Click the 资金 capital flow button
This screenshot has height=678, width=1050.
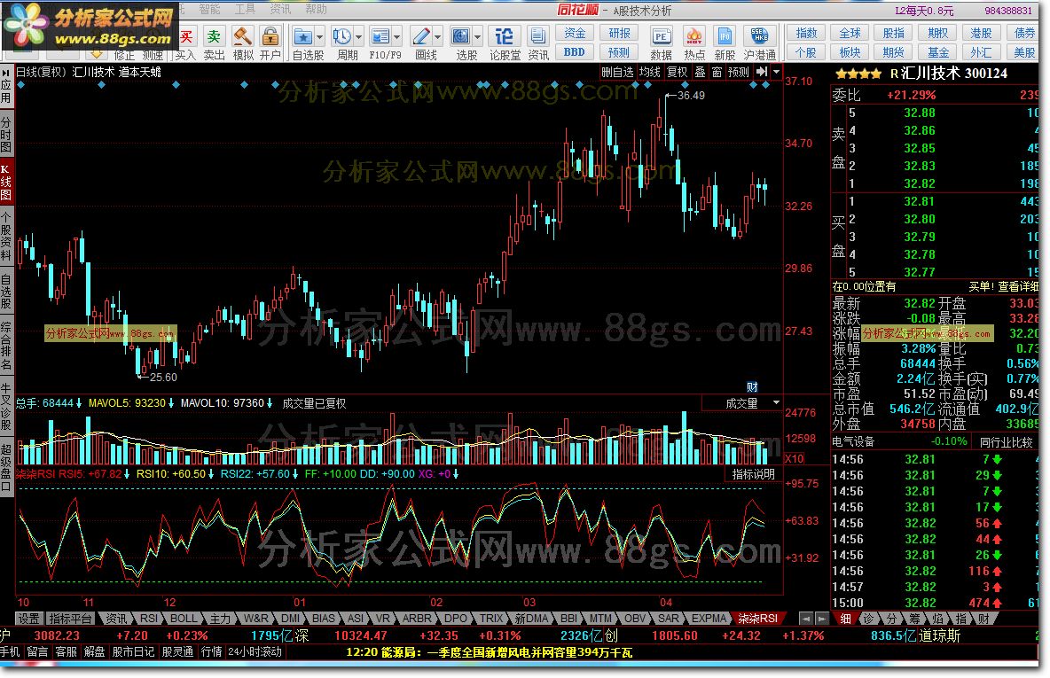(575, 33)
